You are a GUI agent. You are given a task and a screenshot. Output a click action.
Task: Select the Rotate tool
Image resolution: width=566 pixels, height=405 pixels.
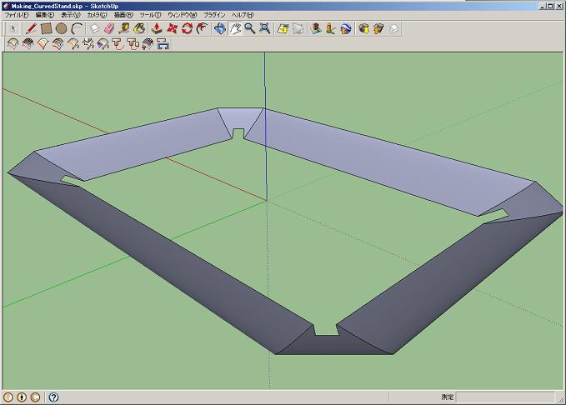click(x=187, y=28)
